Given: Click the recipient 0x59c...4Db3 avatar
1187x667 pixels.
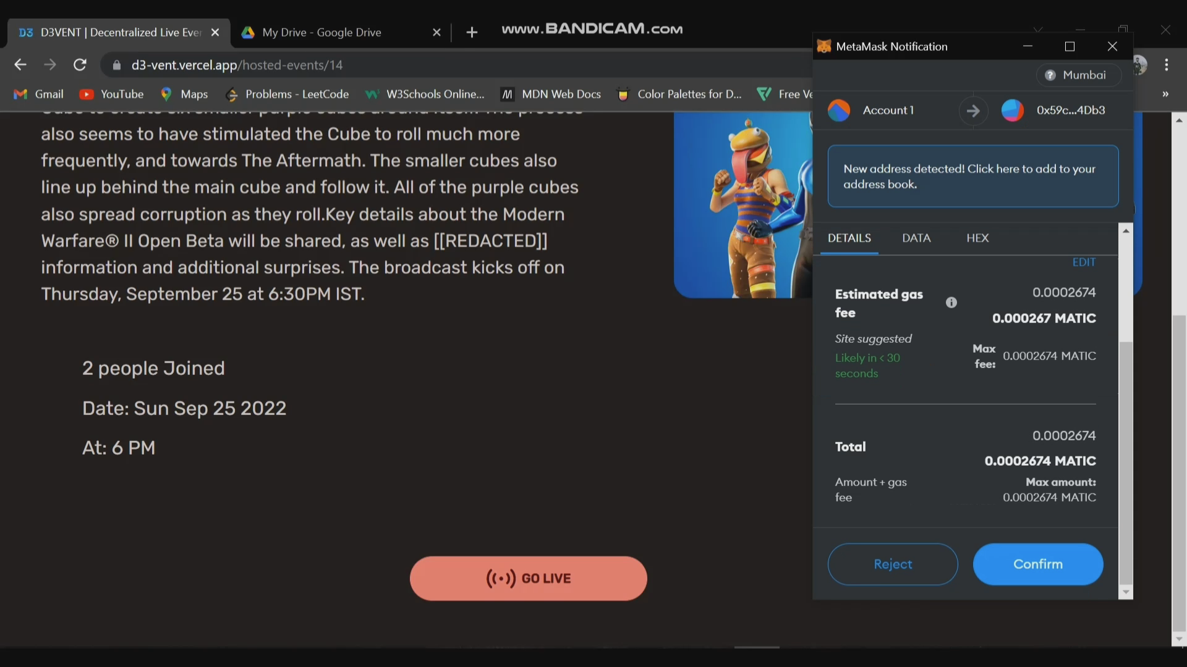Looking at the screenshot, I should click(x=1013, y=110).
